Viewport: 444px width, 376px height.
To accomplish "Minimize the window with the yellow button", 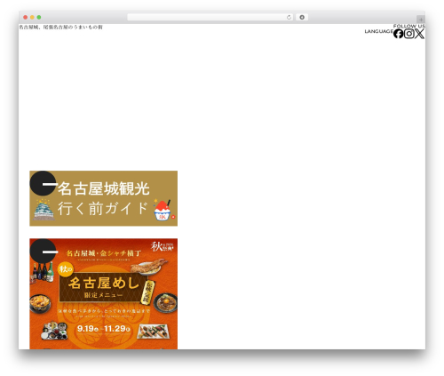I will 32,18.
